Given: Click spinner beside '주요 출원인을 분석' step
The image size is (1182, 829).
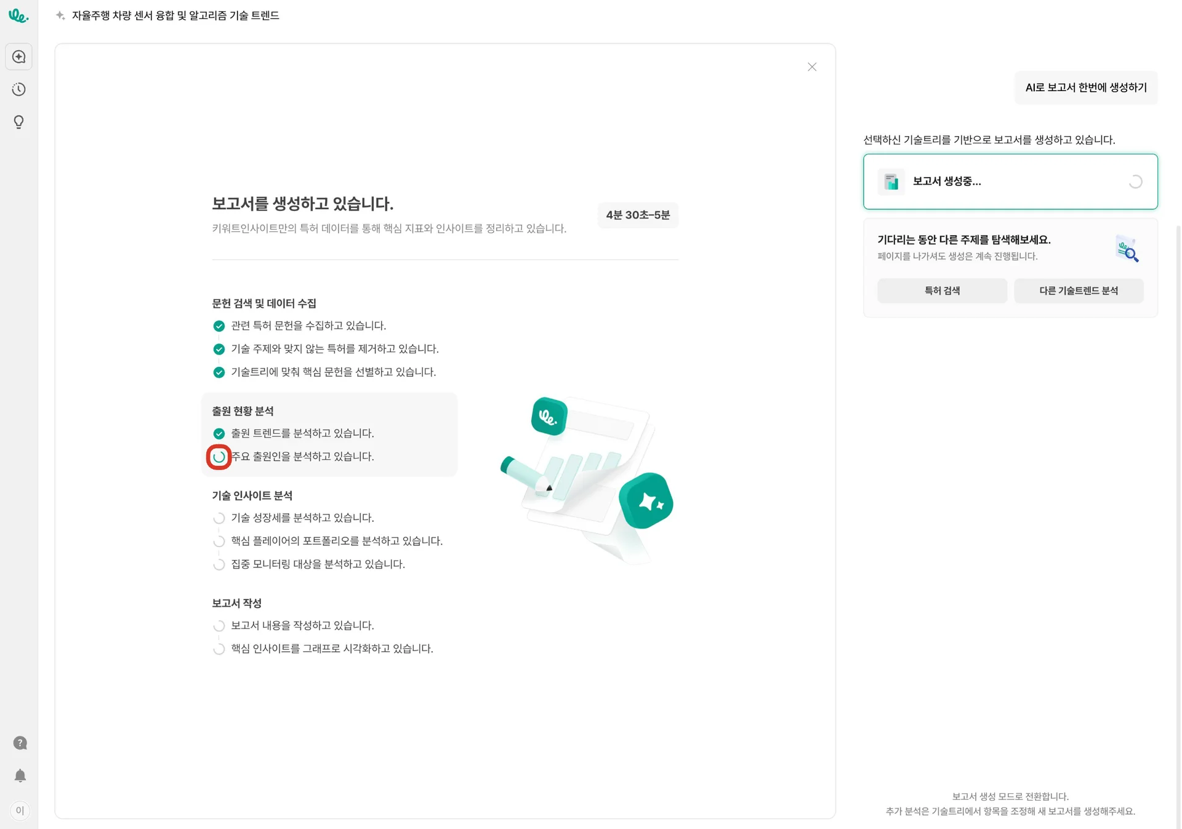Looking at the screenshot, I should (219, 457).
